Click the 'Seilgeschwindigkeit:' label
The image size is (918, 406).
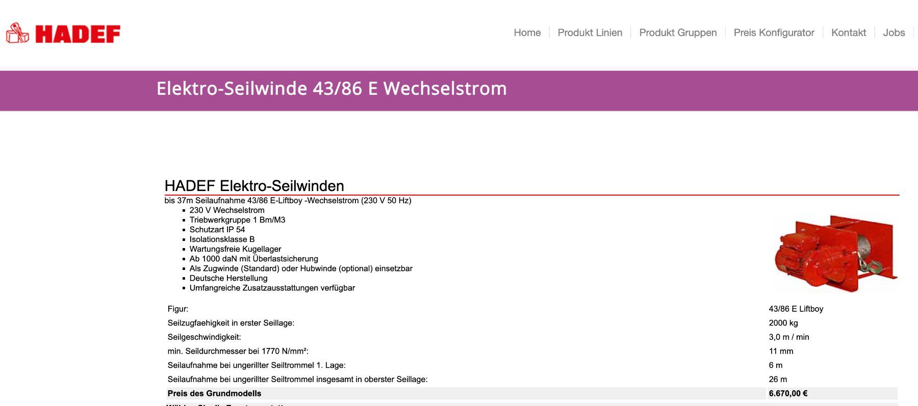click(204, 337)
